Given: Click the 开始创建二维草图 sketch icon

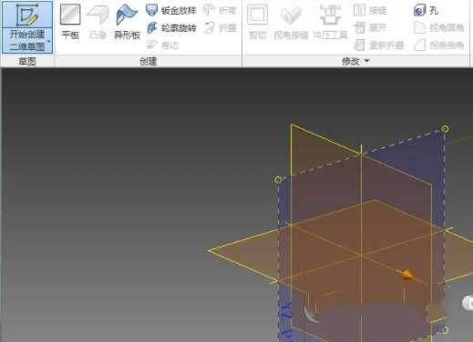Looking at the screenshot, I should [27, 15].
